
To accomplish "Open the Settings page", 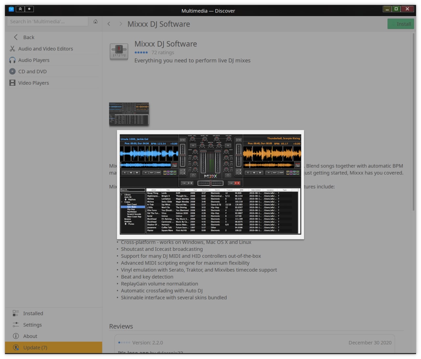I will click(54, 325).
